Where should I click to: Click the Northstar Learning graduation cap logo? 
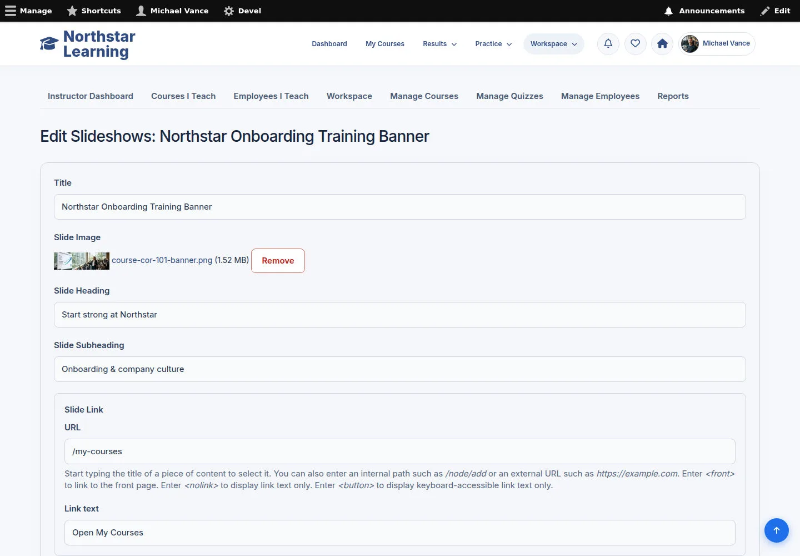tap(49, 44)
